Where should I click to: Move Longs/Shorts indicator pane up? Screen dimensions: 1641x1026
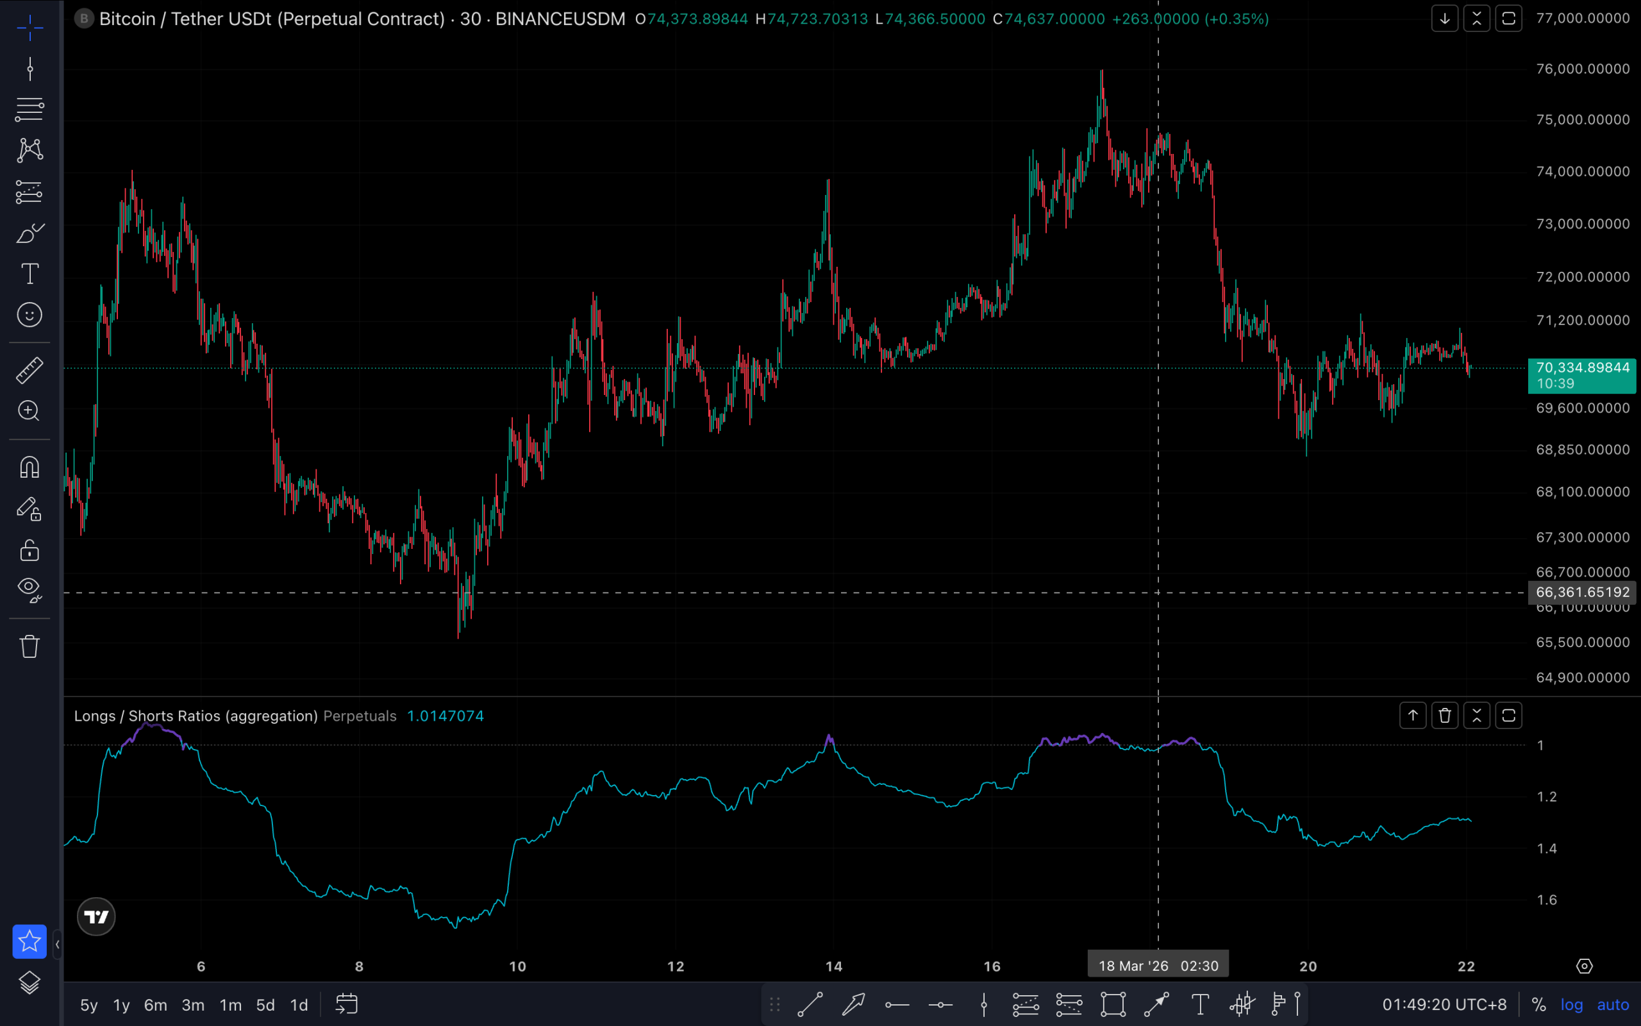(x=1413, y=715)
